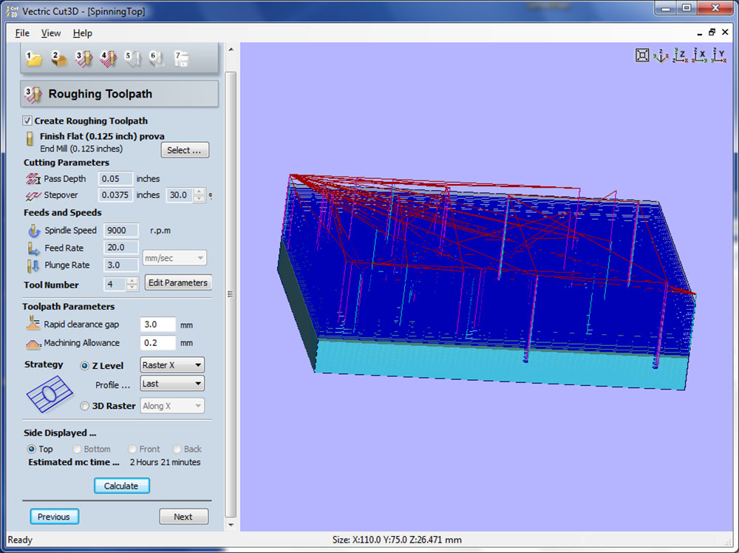Select step 3 roughing toolpath icon
The width and height of the screenshot is (739, 553).
[x=84, y=59]
